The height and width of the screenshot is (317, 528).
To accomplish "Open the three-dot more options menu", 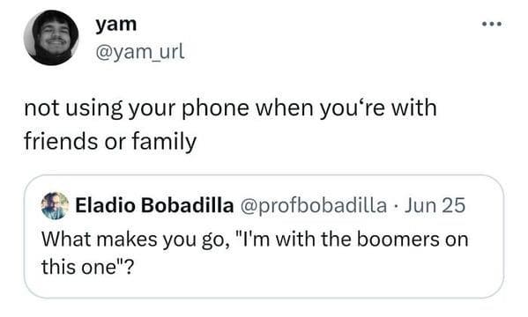I will tap(492, 24).
